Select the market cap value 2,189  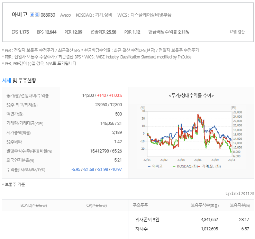coord(117,132)
